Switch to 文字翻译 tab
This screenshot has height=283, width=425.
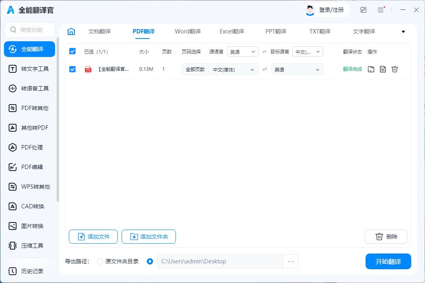(364, 31)
